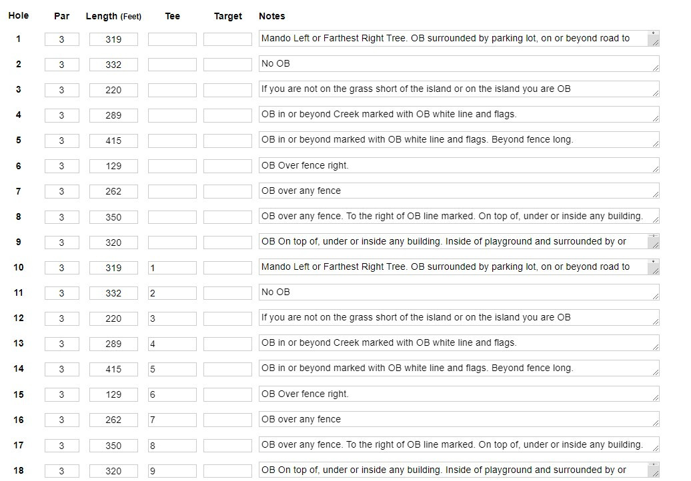Select the hole 10 Tee field

coord(172,268)
